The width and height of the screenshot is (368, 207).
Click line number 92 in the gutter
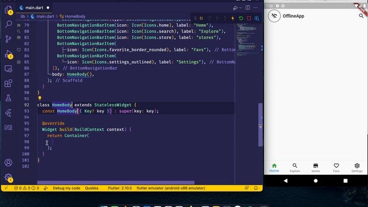point(26,105)
